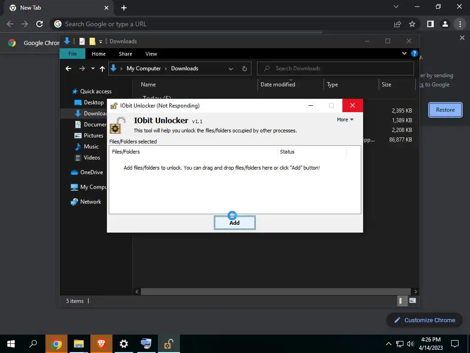Click the Search Downloads field
The width and height of the screenshot is (470, 353).
(336, 68)
